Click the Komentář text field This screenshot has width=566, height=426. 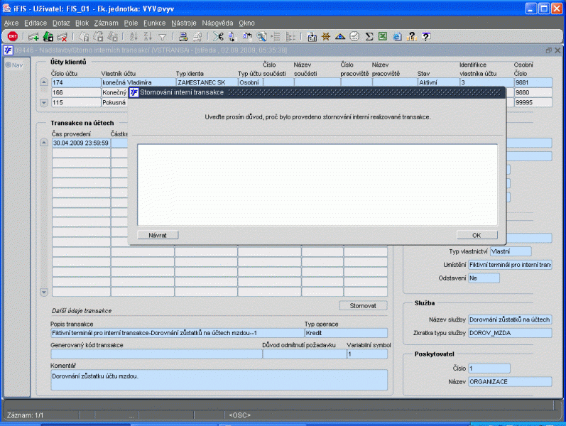219,379
